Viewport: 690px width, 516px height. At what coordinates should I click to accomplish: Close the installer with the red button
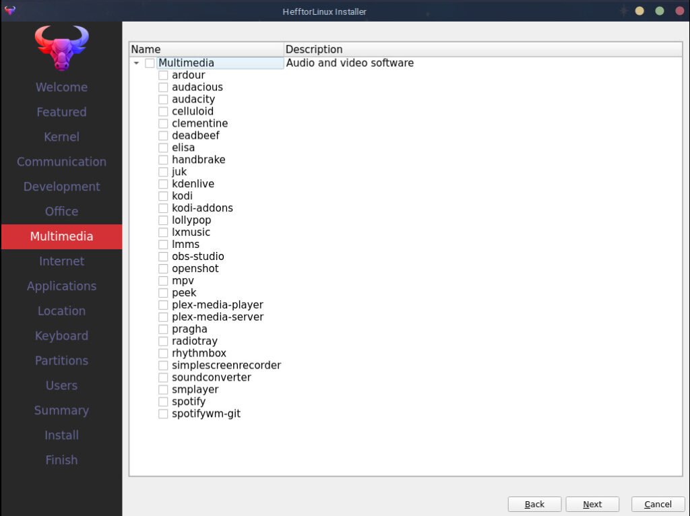coord(679,11)
